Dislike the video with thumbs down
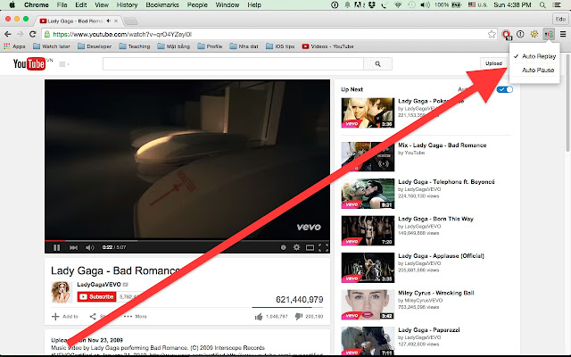Viewport: 571px width, 357px height. [299, 317]
